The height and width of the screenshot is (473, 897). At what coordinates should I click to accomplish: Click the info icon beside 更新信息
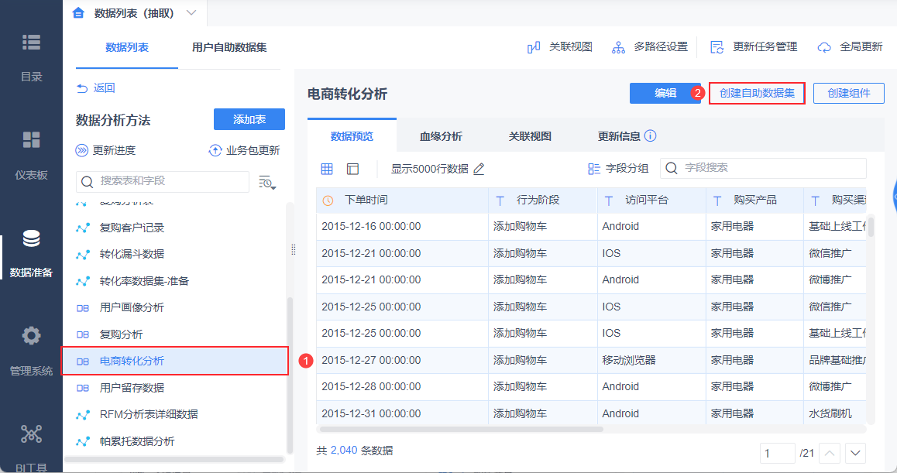[x=650, y=135]
